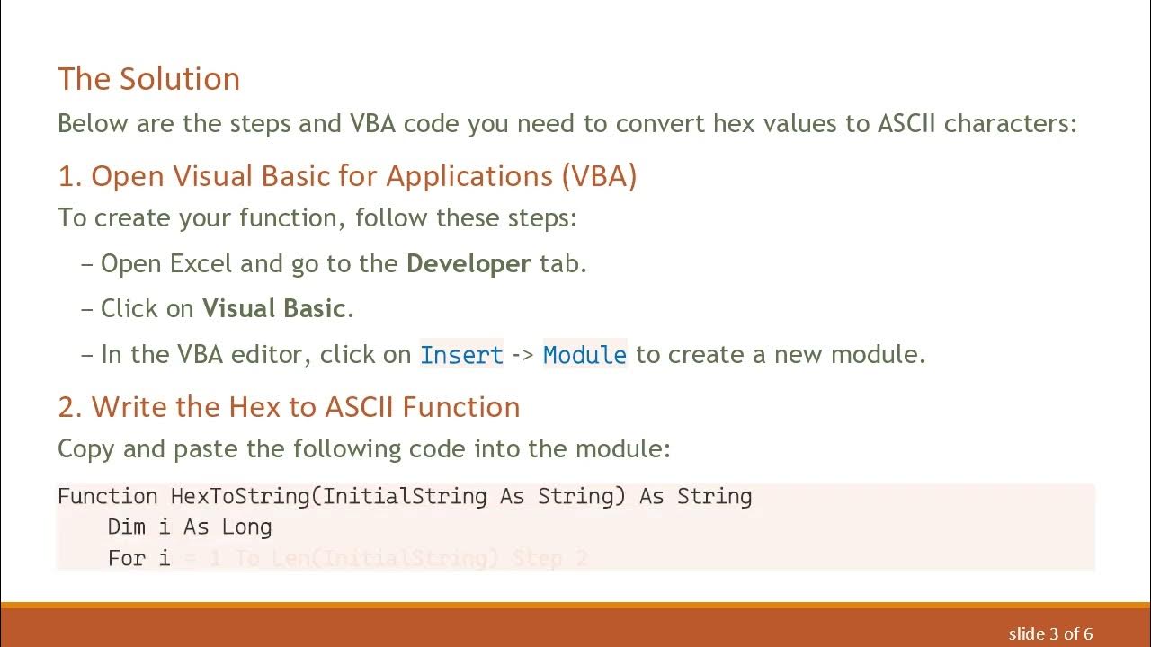Image resolution: width=1151 pixels, height=647 pixels.
Task: Click the "Dim i As Long" code line
Action: pos(189,527)
